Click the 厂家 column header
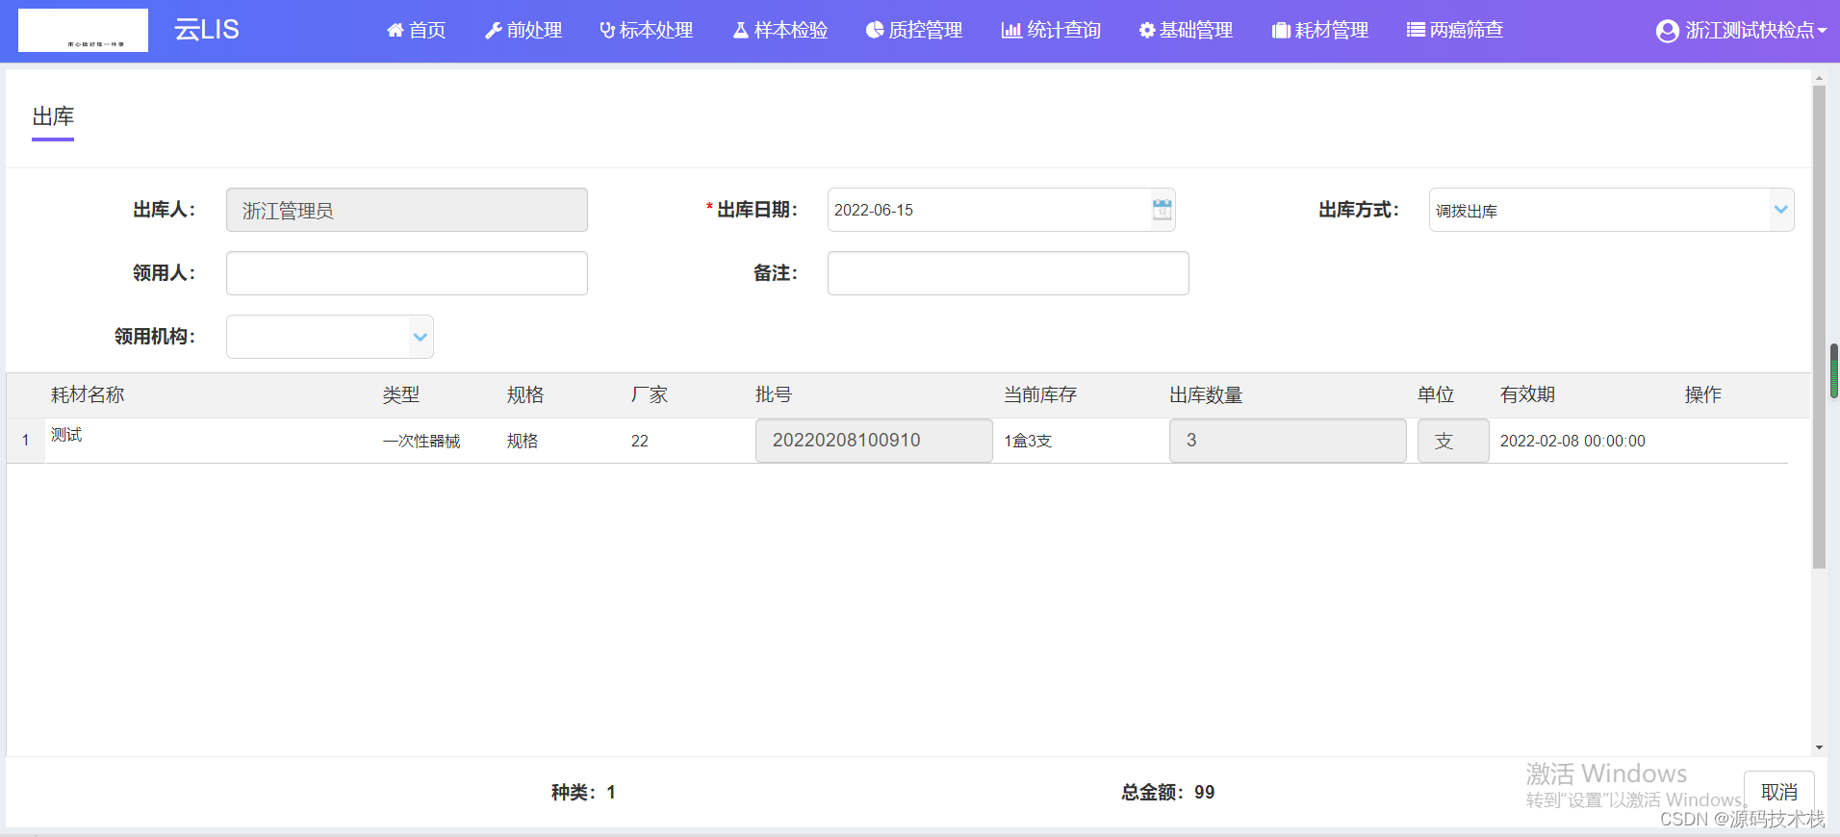 point(650,394)
